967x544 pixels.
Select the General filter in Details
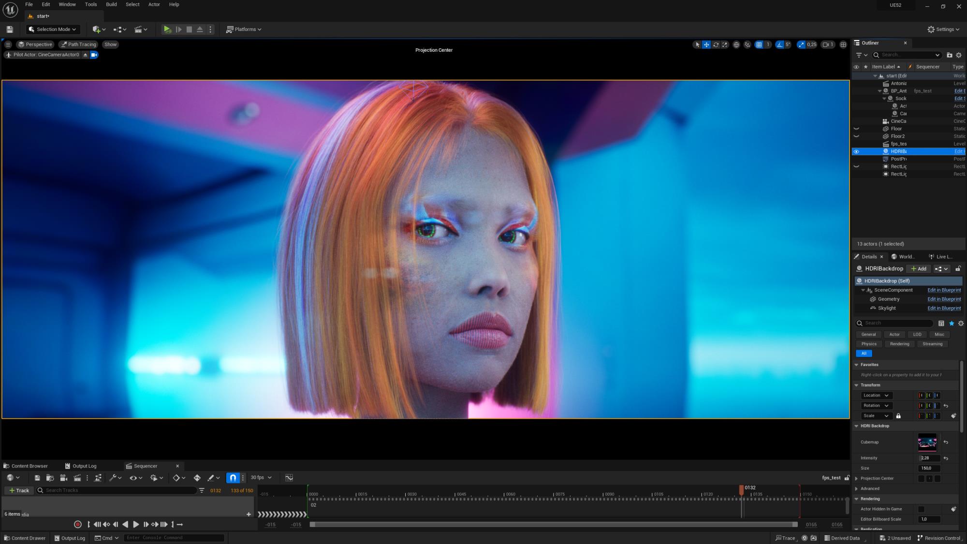pyautogui.click(x=868, y=335)
